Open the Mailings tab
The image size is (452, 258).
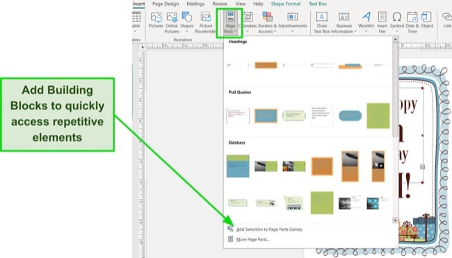tap(195, 3)
